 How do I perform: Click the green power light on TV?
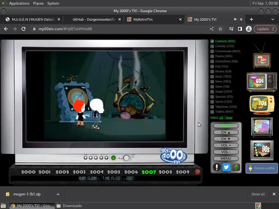tap(113, 158)
